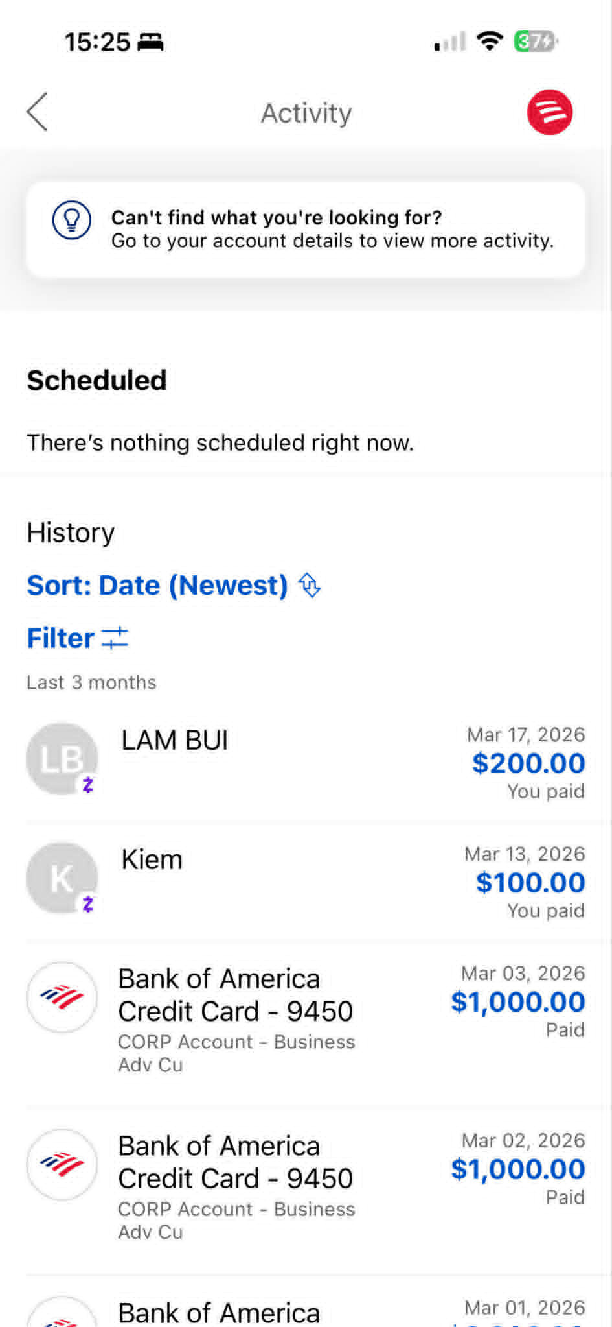Tap Bank of America logo for Mar 02
This screenshot has height=1327, width=612.
tap(62, 1164)
